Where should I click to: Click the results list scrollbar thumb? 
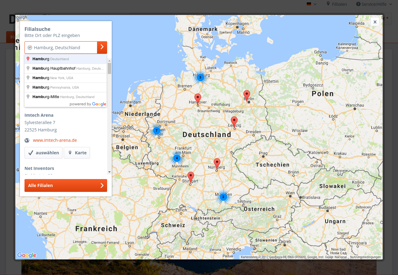(110, 68)
